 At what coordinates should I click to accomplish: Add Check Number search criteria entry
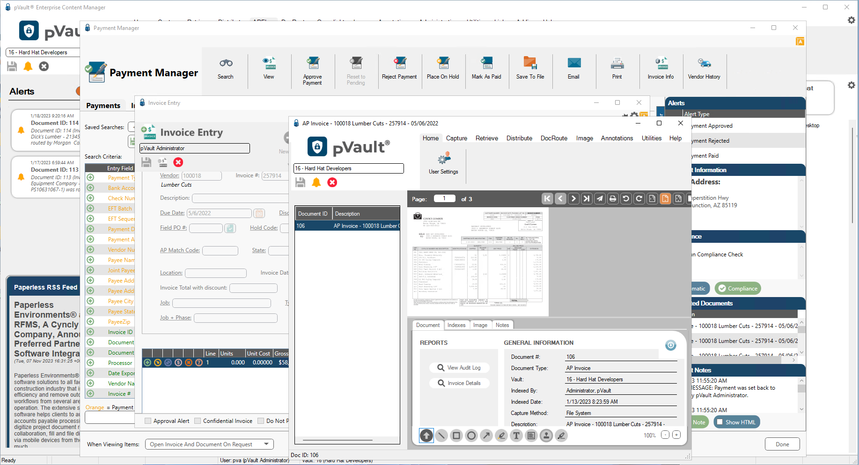pyautogui.click(x=90, y=198)
